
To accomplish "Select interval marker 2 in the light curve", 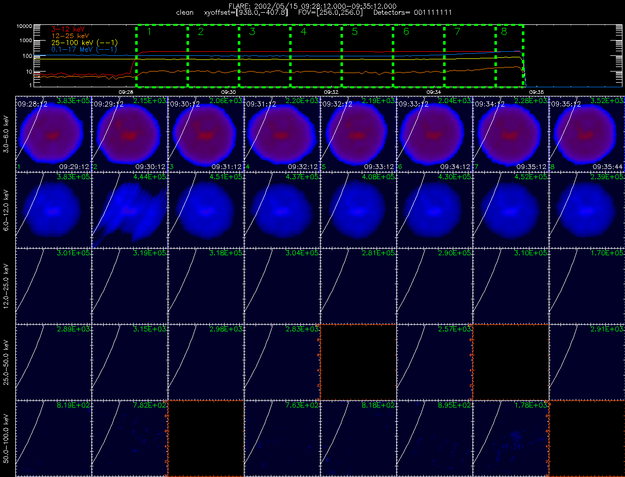I will [x=201, y=32].
